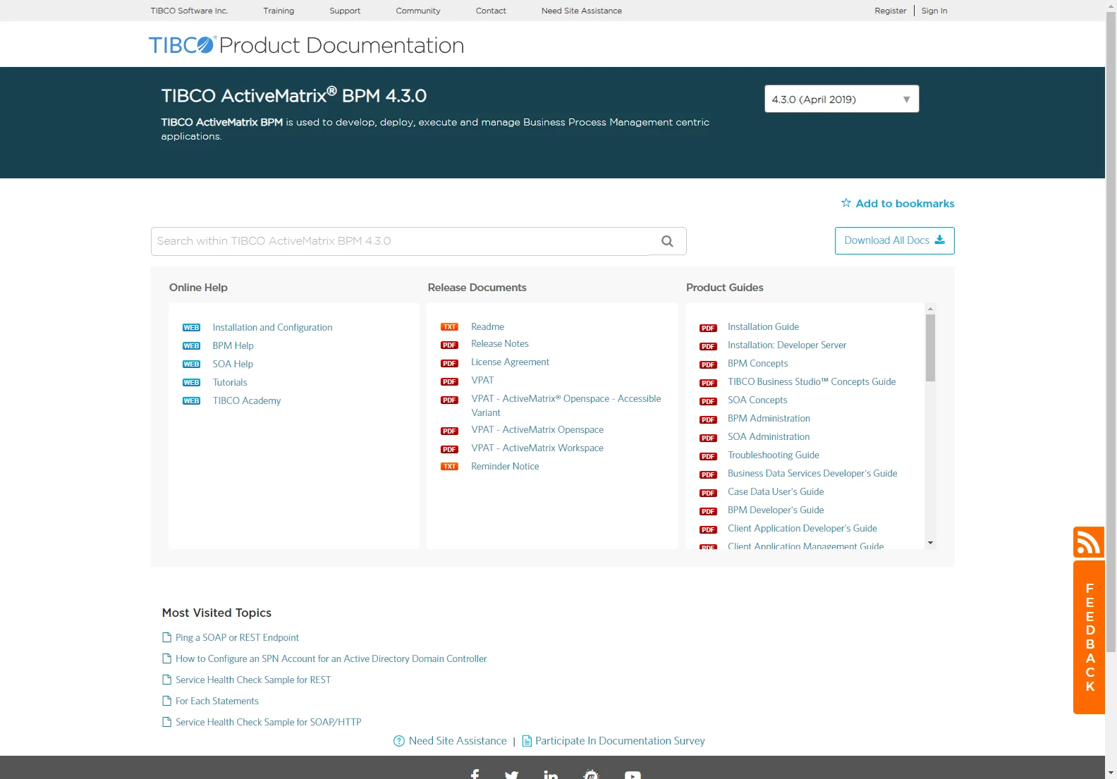Click the Sign In link
This screenshot has width=1117, height=779.
tap(934, 11)
